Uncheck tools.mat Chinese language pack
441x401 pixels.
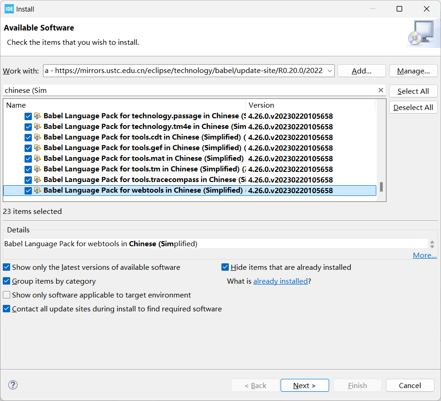click(28, 159)
